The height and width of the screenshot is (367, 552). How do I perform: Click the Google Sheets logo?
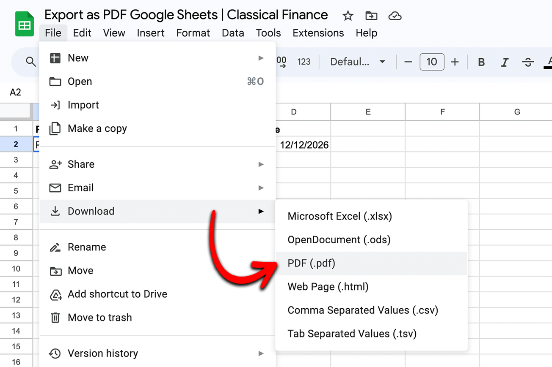[x=24, y=24]
